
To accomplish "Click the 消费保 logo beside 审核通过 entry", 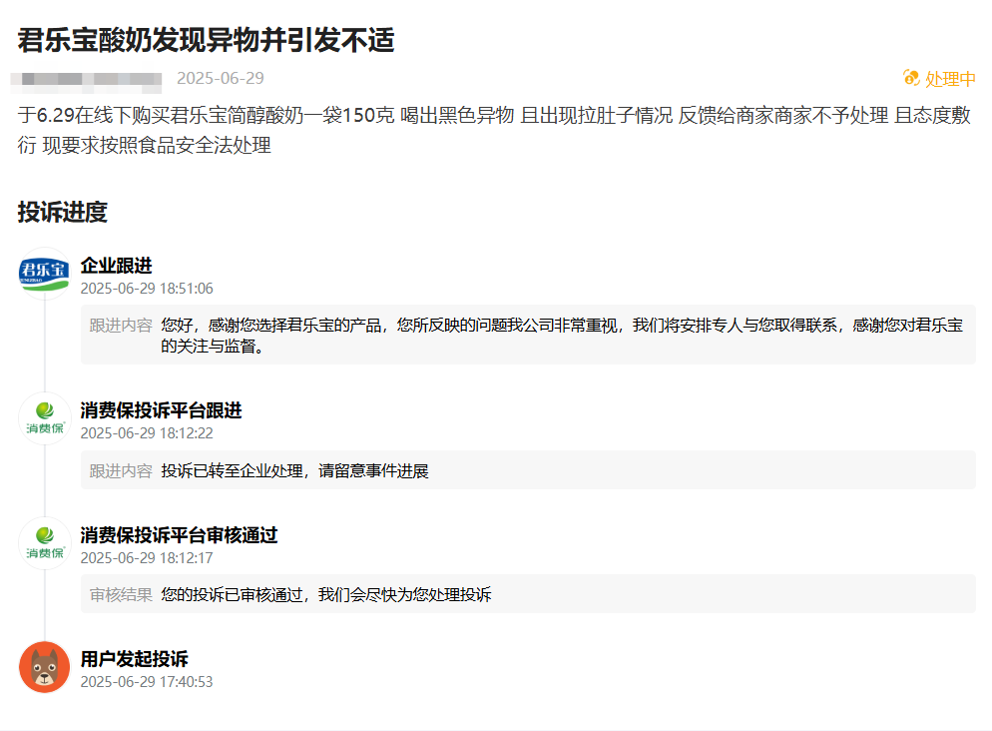I will (x=44, y=543).
